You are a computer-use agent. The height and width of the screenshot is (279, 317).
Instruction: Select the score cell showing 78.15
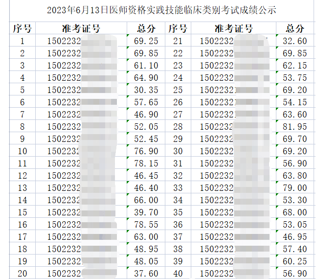[x=146, y=163]
